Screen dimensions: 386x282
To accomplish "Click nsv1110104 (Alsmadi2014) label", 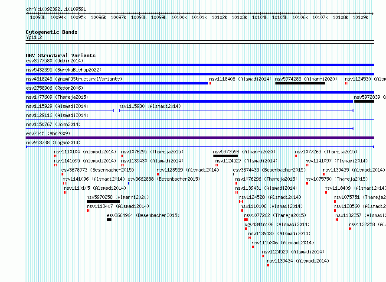I will pos(85,152).
